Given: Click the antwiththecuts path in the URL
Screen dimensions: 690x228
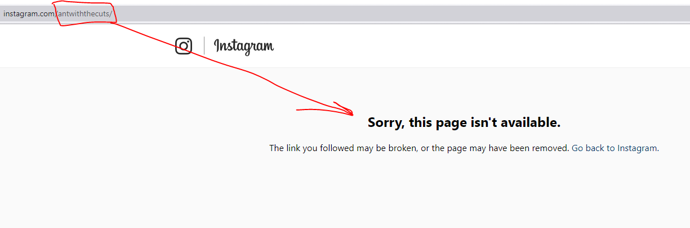Looking at the screenshot, I should (x=83, y=14).
